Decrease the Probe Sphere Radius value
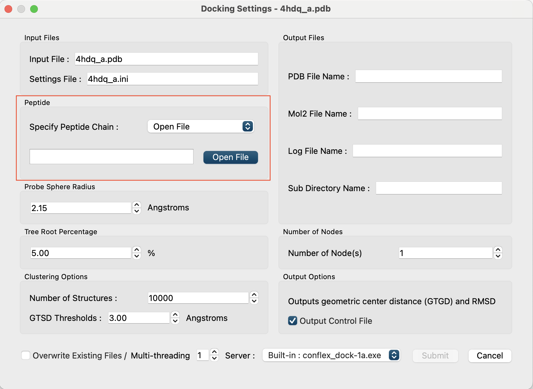Viewport: 533px width, 389px height. point(137,211)
